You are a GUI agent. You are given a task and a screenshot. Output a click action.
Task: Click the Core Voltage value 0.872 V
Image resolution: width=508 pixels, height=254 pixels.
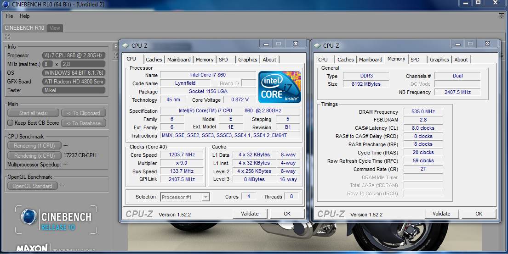coord(240,99)
